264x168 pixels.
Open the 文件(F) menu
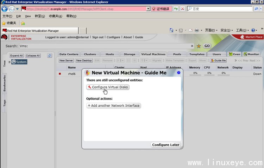[7, 16]
